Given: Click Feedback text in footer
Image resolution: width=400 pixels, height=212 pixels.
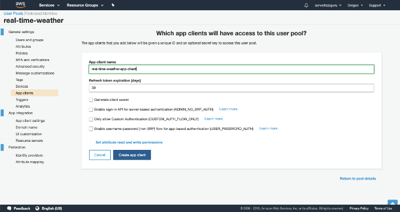Looking at the screenshot, I should [x=22, y=209].
